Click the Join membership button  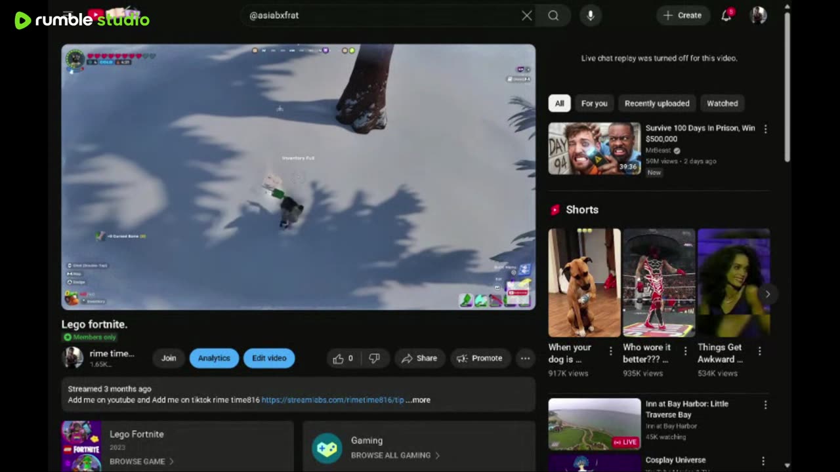click(x=169, y=358)
